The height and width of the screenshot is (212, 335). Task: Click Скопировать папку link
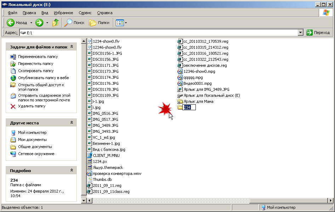(36, 71)
